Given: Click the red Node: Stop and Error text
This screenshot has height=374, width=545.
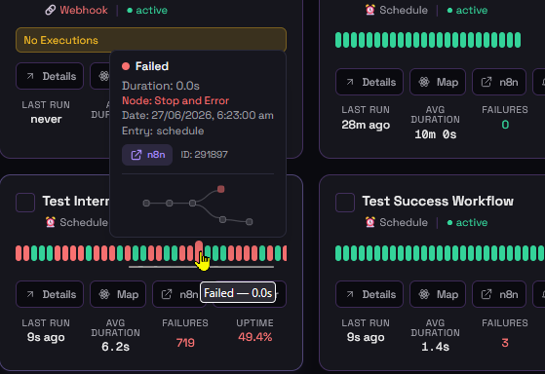Looking at the screenshot, I should coord(175,100).
